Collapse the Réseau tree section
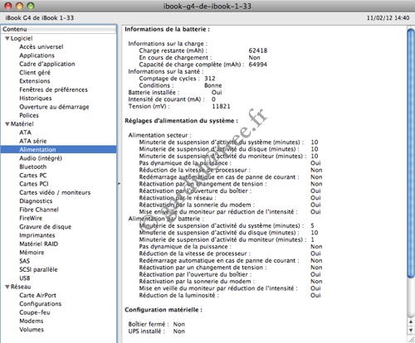The width and height of the screenshot is (415, 343). (x=7, y=287)
